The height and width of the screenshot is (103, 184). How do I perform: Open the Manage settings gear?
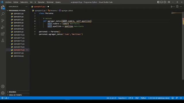3,93
